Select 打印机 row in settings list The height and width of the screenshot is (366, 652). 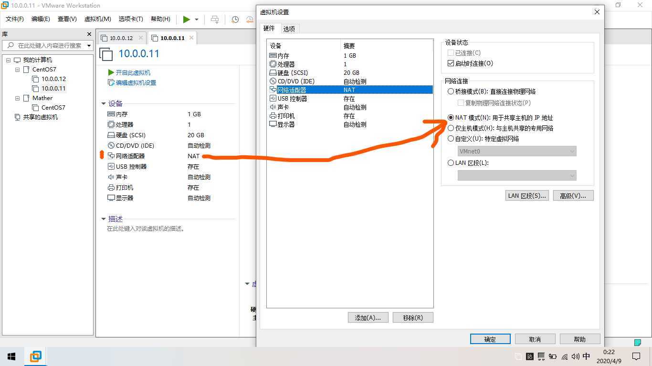click(x=350, y=116)
